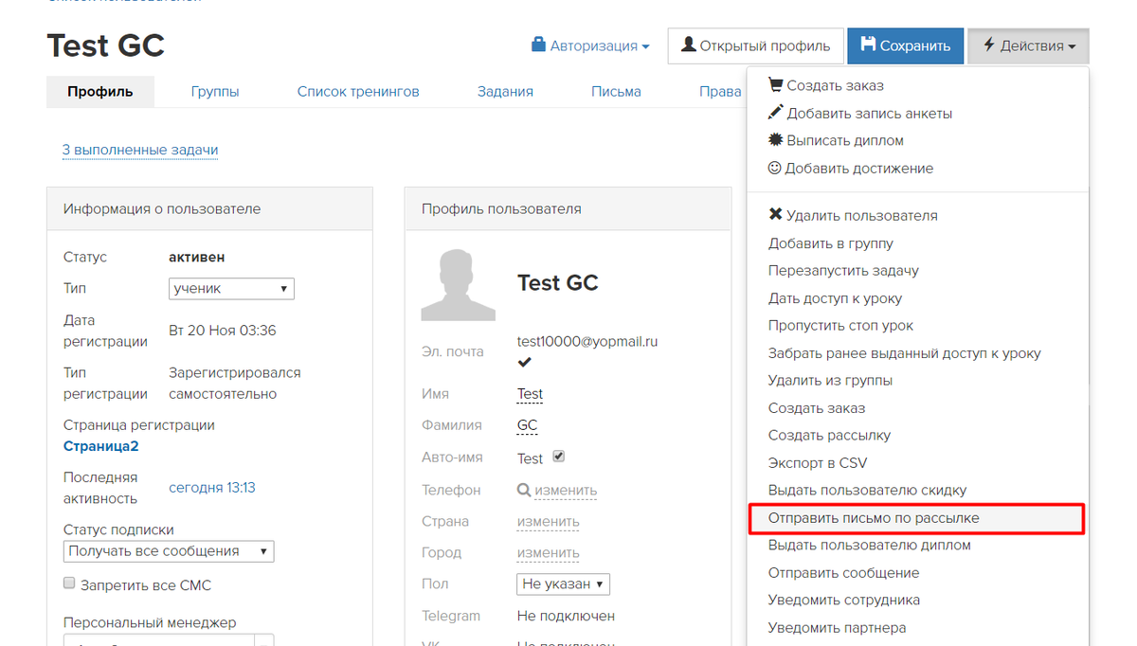Click the X icon beside Удалить пользователя
The image size is (1137, 646).
tap(776, 214)
